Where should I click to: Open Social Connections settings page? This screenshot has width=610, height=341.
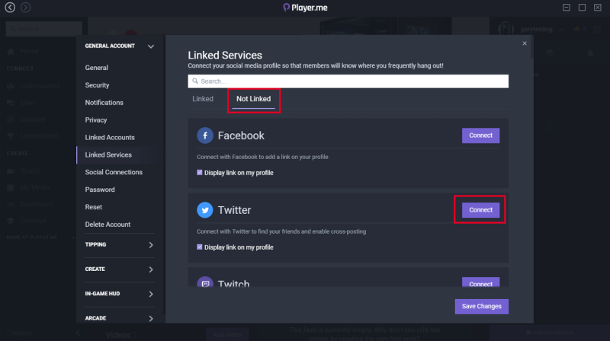pyautogui.click(x=114, y=172)
